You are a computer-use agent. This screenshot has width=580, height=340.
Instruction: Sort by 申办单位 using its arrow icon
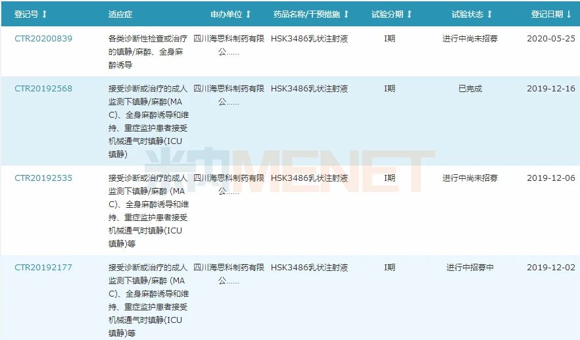pos(248,14)
